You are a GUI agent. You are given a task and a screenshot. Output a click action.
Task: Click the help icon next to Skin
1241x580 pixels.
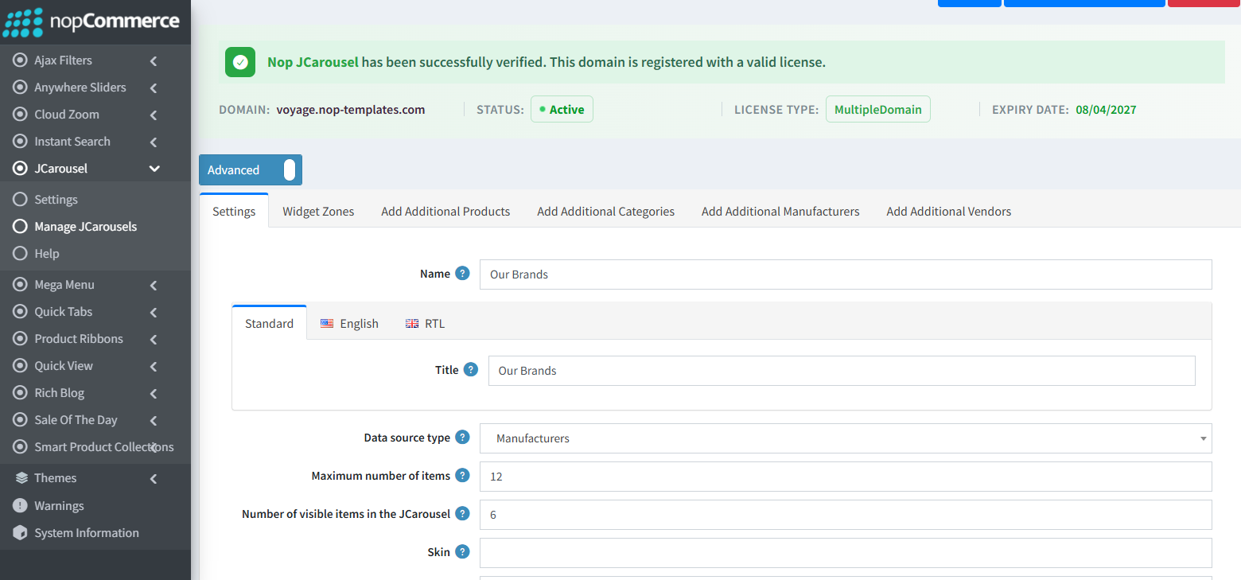(x=463, y=552)
